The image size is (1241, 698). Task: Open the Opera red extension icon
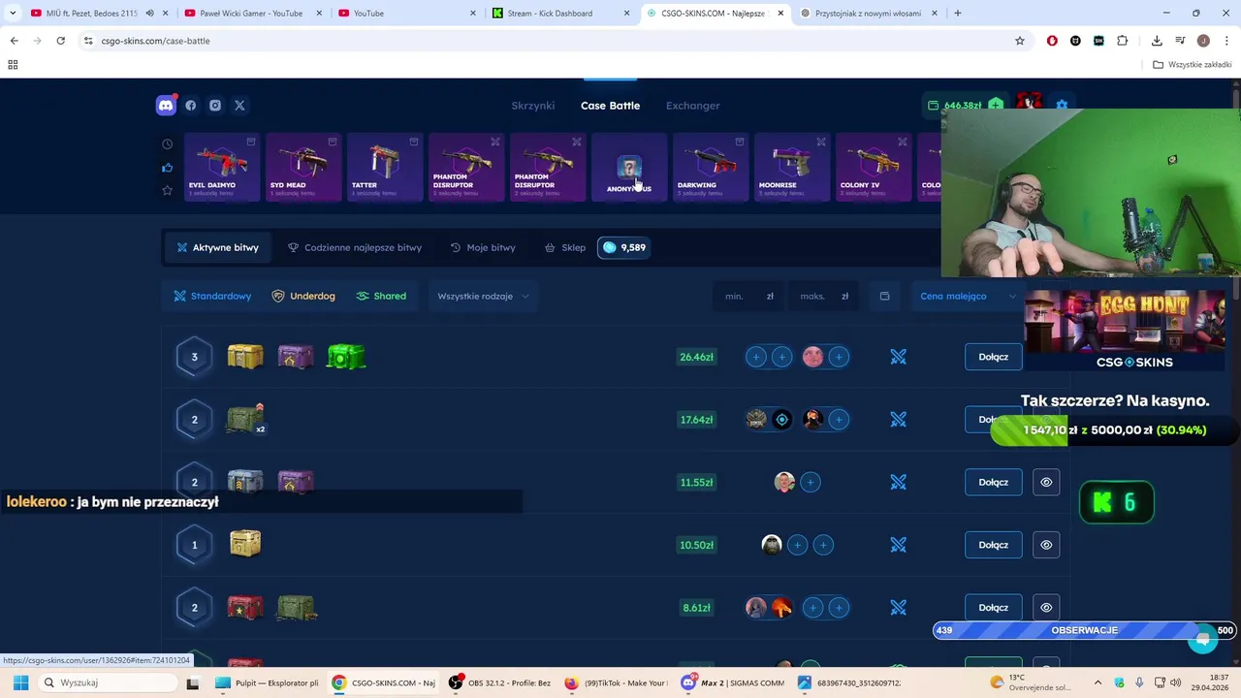coord(1052,41)
